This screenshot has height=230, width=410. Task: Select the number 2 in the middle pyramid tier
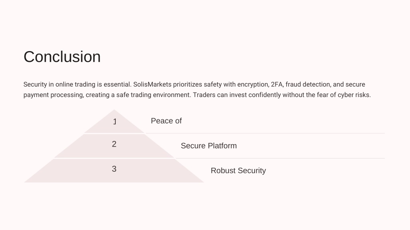(114, 144)
